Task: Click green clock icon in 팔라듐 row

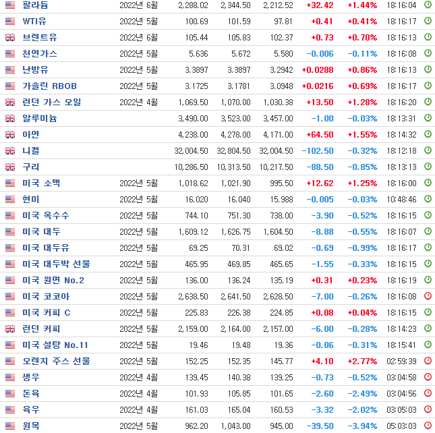Action: pyautogui.click(x=428, y=4)
